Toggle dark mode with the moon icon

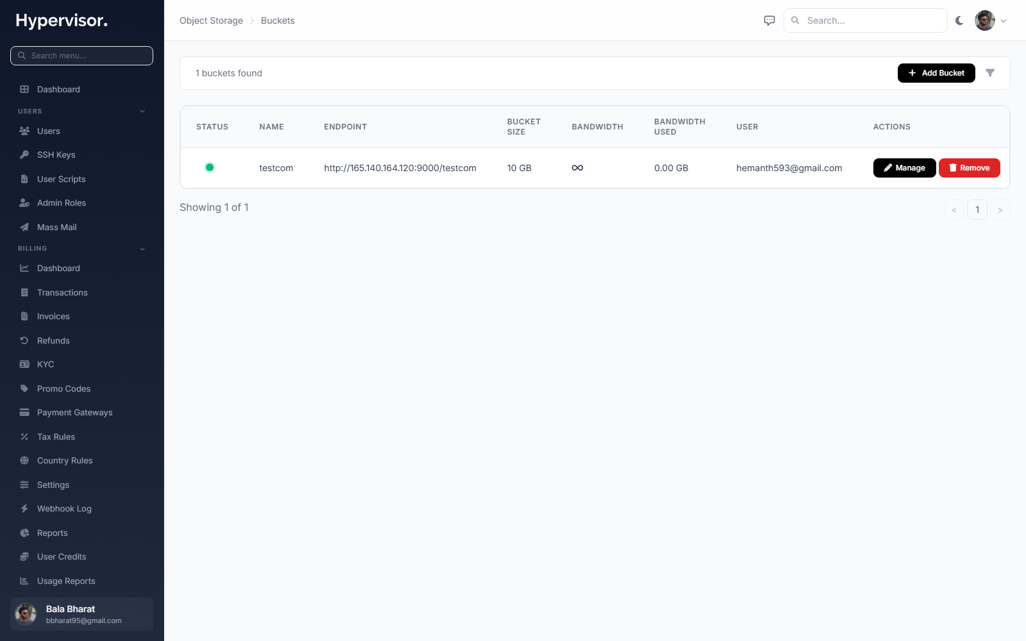(x=959, y=21)
